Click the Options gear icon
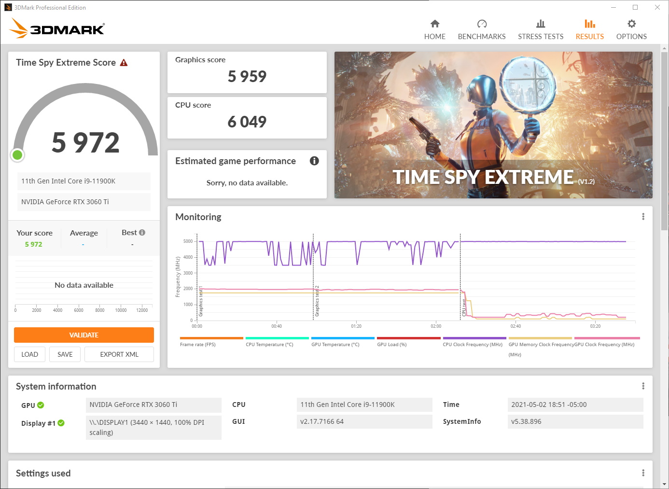Image resolution: width=669 pixels, height=489 pixels. pos(631,24)
